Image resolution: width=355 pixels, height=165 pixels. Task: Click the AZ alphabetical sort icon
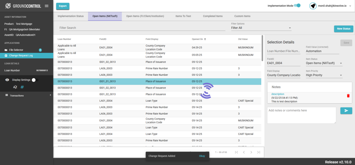click(x=15, y=87)
